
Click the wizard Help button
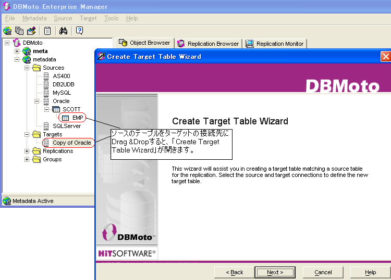(x=370, y=272)
